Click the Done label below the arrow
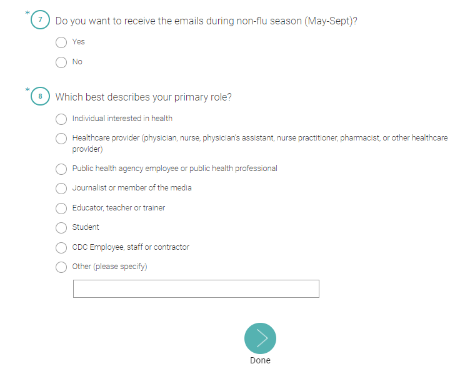 (x=260, y=360)
